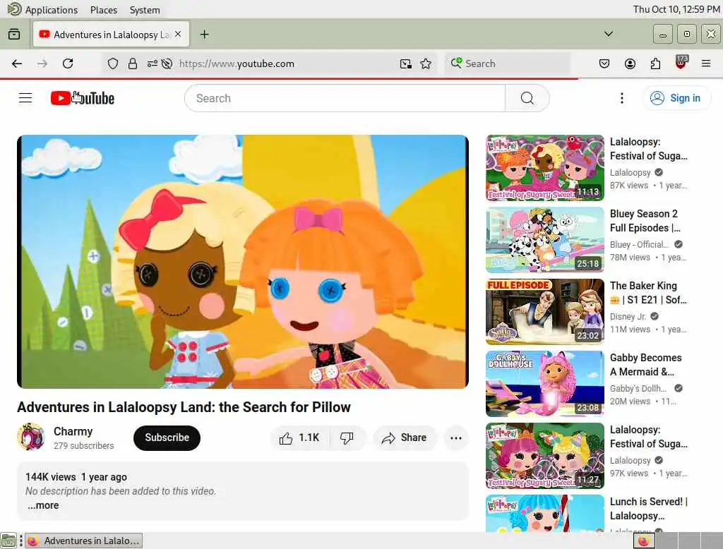Toggle picture-in-picture icon in address bar
The height and width of the screenshot is (549, 723).
pos(406,64)
